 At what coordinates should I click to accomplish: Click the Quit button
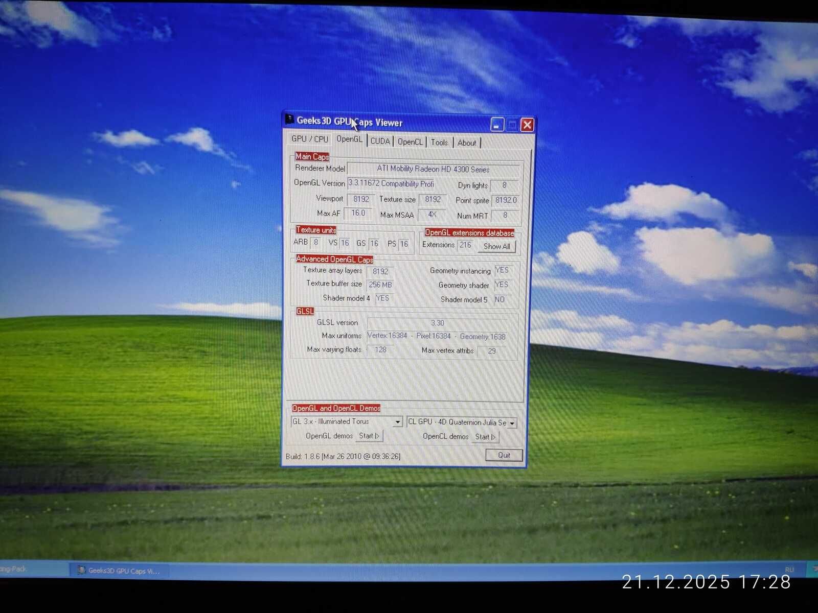pyautogui.click(x=504, y=455)
